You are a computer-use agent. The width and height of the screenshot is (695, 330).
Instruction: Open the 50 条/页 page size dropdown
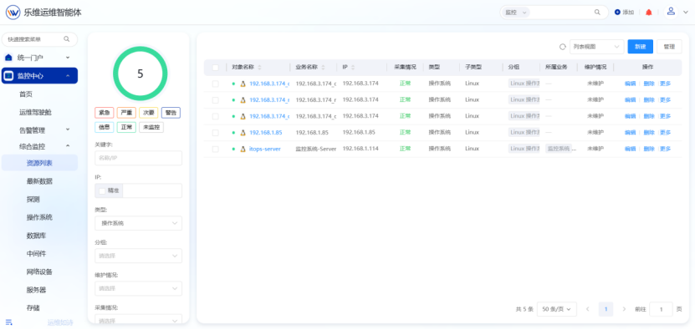[557, 309]
